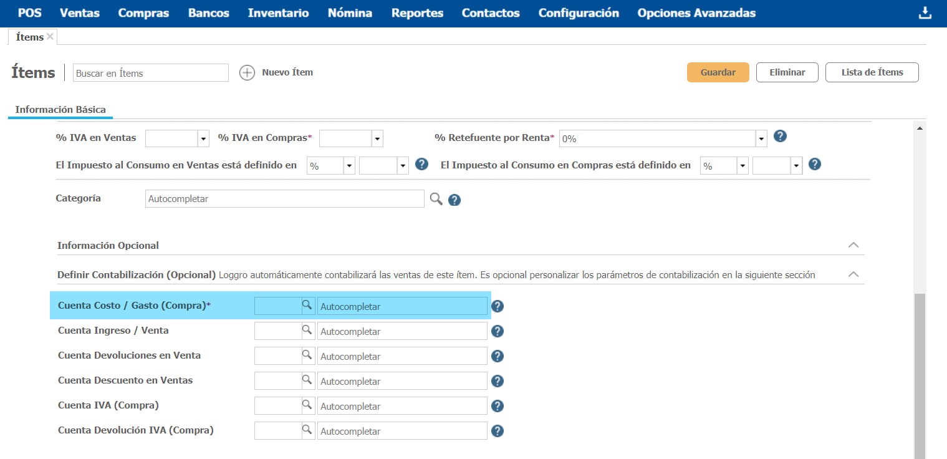Image resolution: width=947 pixels, height=459 pixels.
Task: Click help icon for Cuenta Costo / Gasto
Action: pyautogui.click(x=498, y=306)
